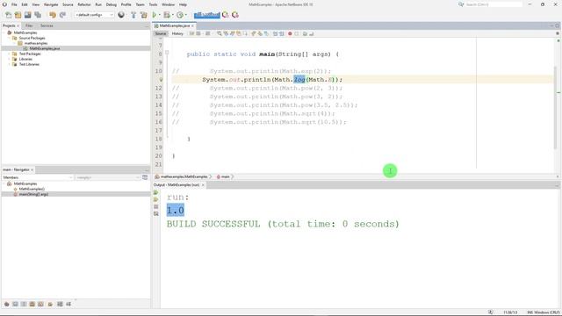Click the Quick Search magnifier icon
The height and width of the screenshot is (316, 562).
point(461,4)
